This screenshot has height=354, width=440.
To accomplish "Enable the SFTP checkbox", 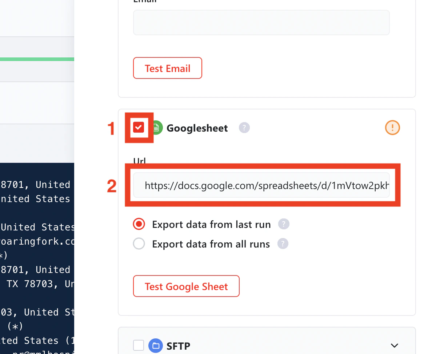I will [139, 345].
